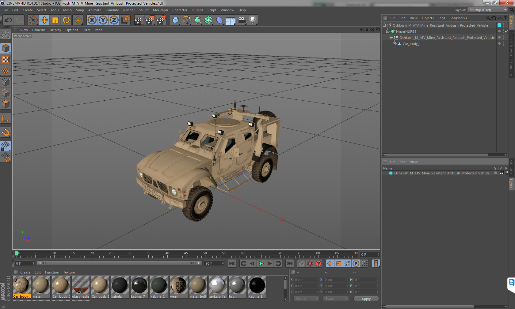
Task: Expand the Car_body_1 object node
Action: pos(395,43)
